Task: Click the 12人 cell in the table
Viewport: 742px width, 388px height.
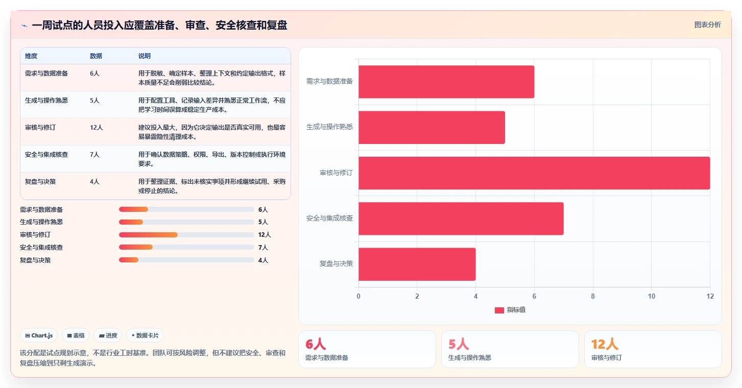Action: pos(97,128)
